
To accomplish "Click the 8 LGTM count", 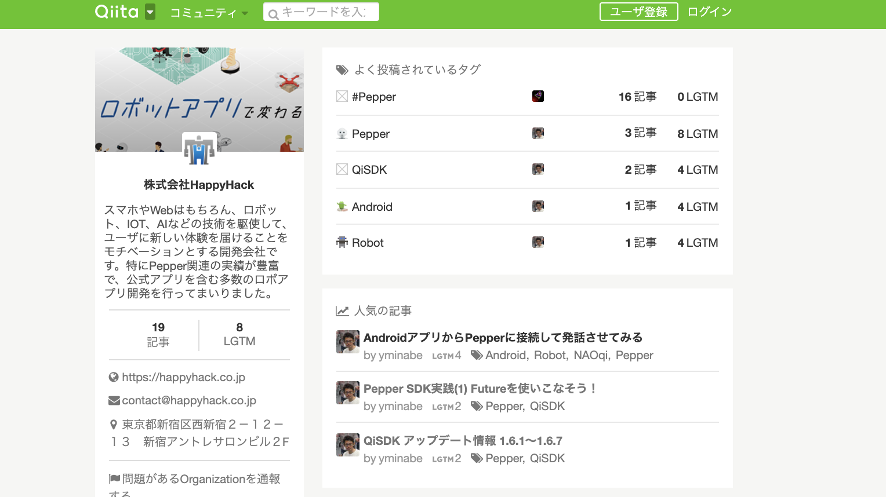I will click(239, 335).
